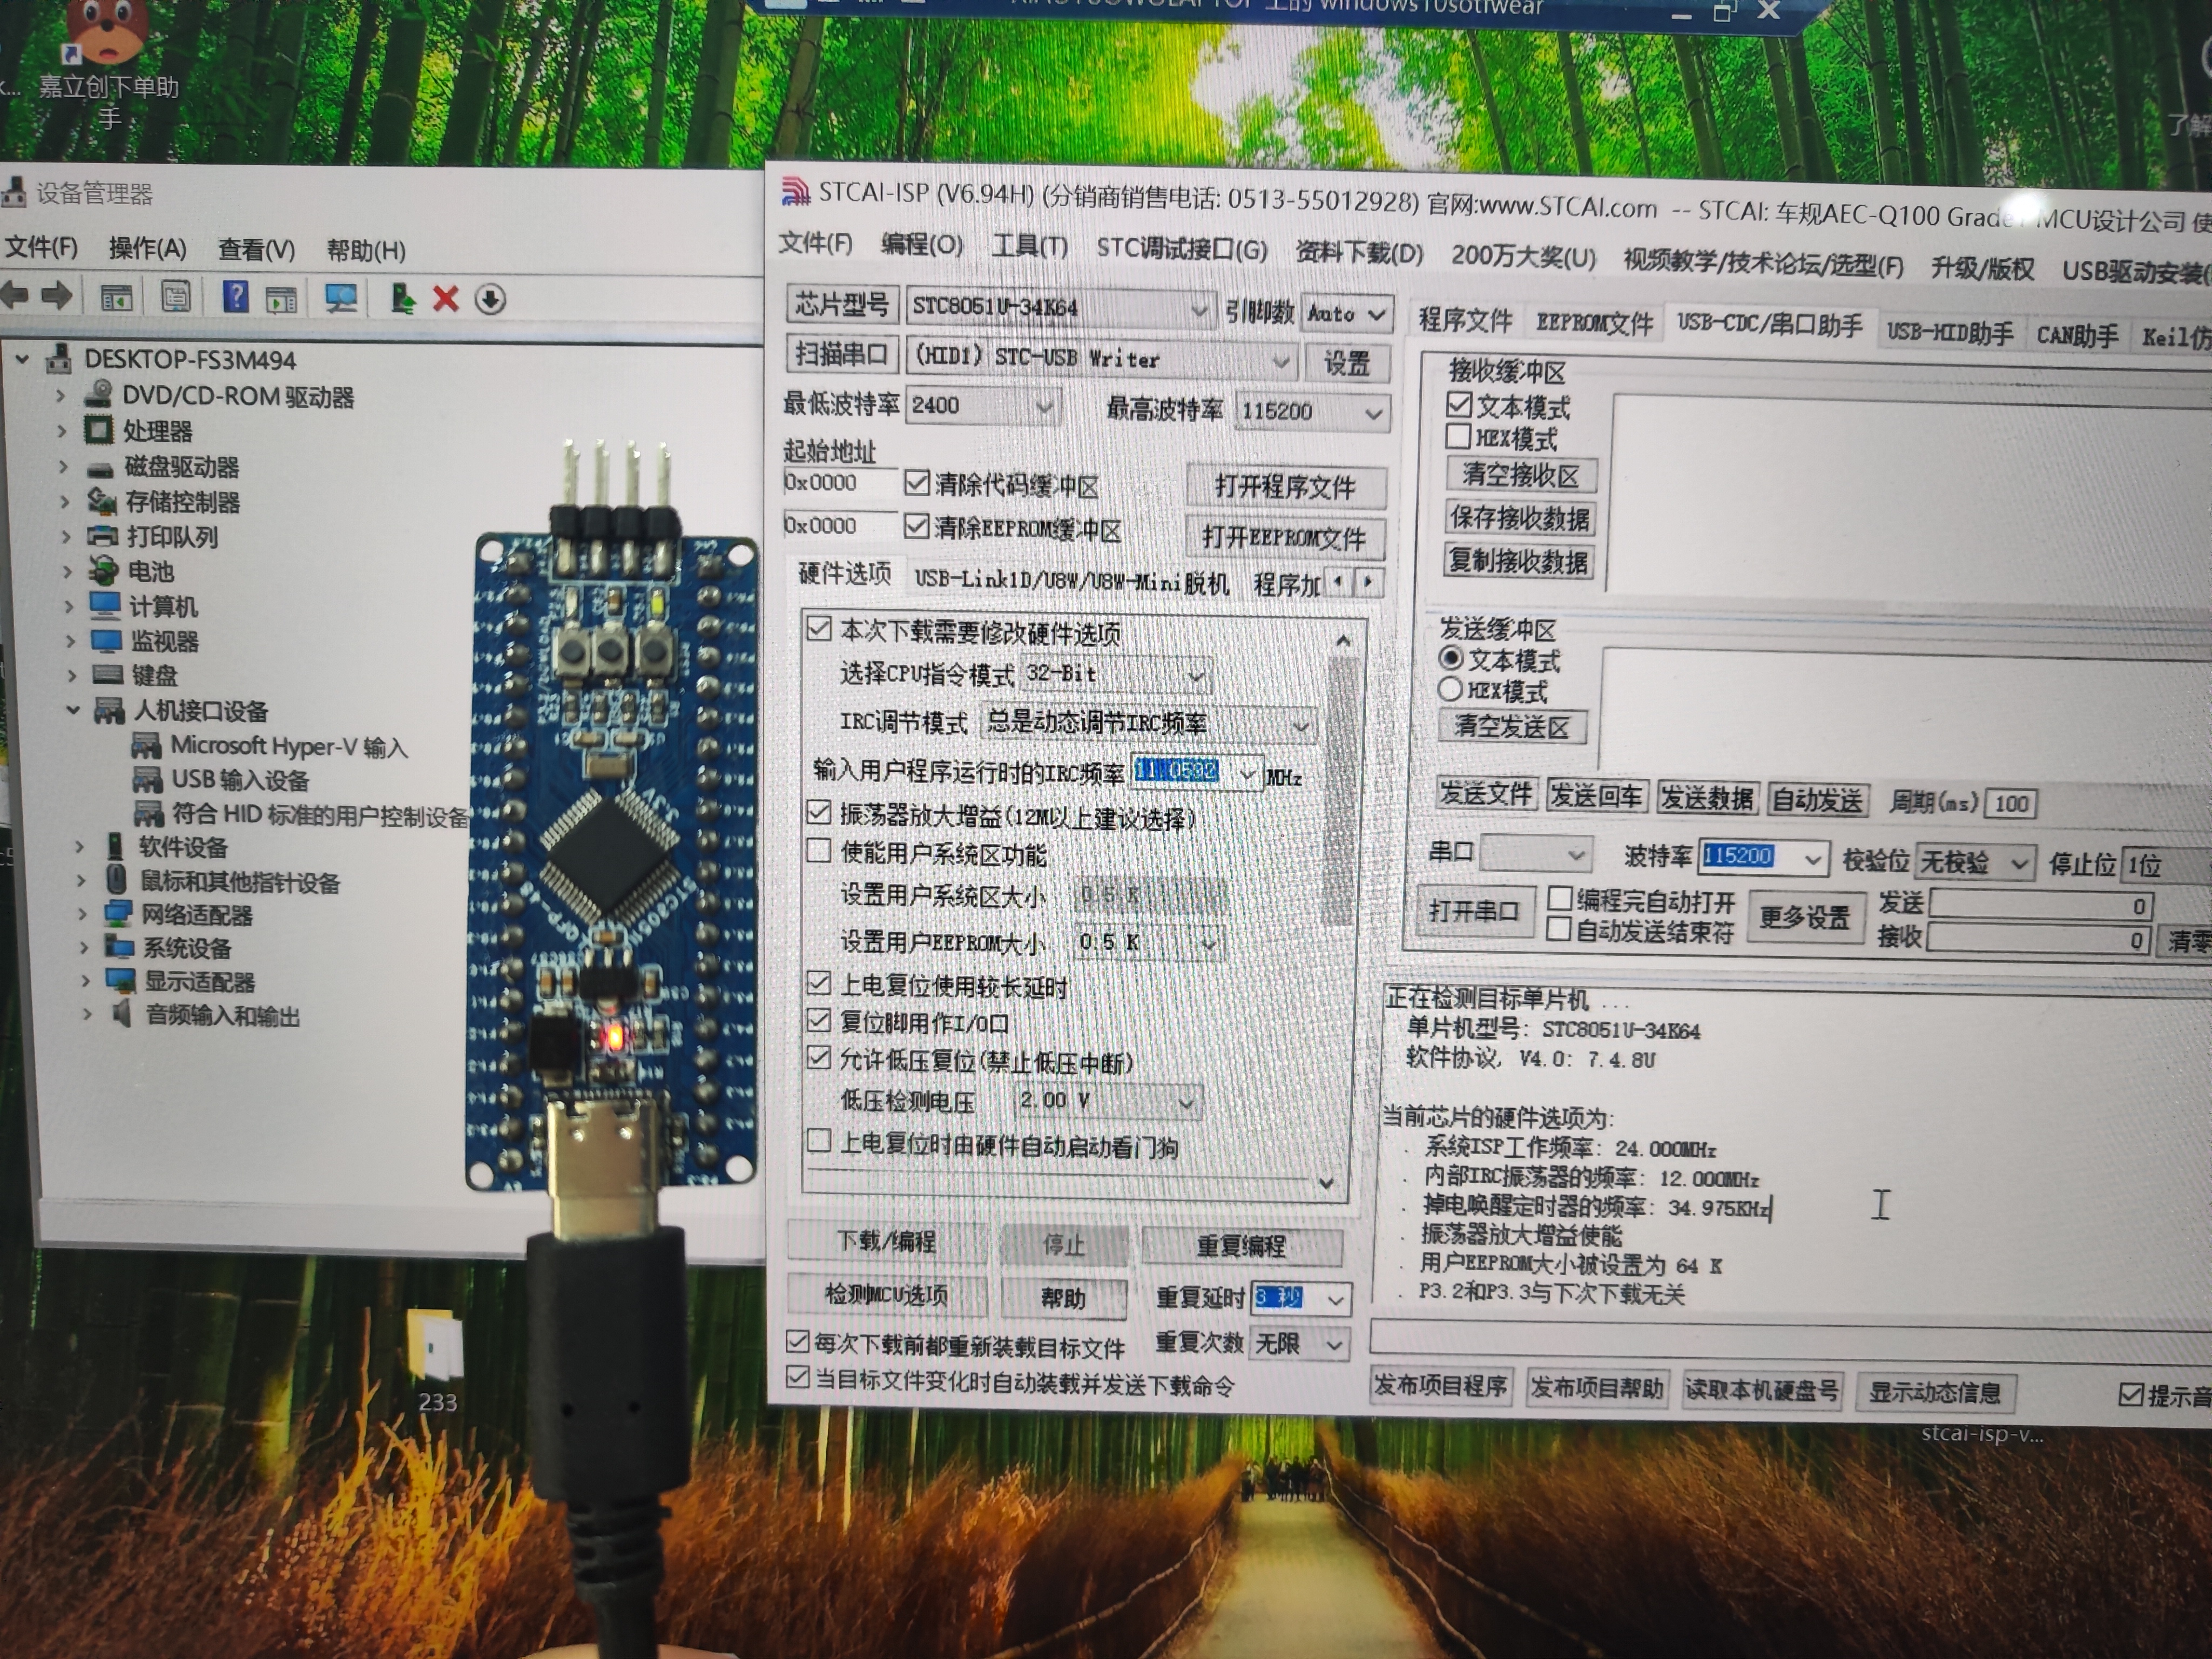The height and width of the screenshot is (1659, 2212).
Task: Click show/hide console tree toolbar icon
Action: [116, 297]
